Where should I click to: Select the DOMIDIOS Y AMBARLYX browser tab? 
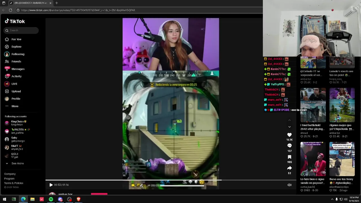tap(30, 3)
